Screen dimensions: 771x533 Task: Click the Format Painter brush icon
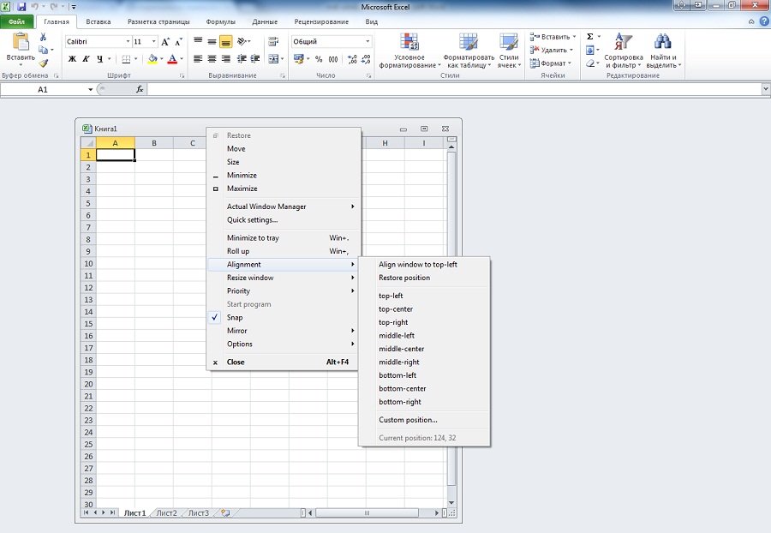(44, 63)
